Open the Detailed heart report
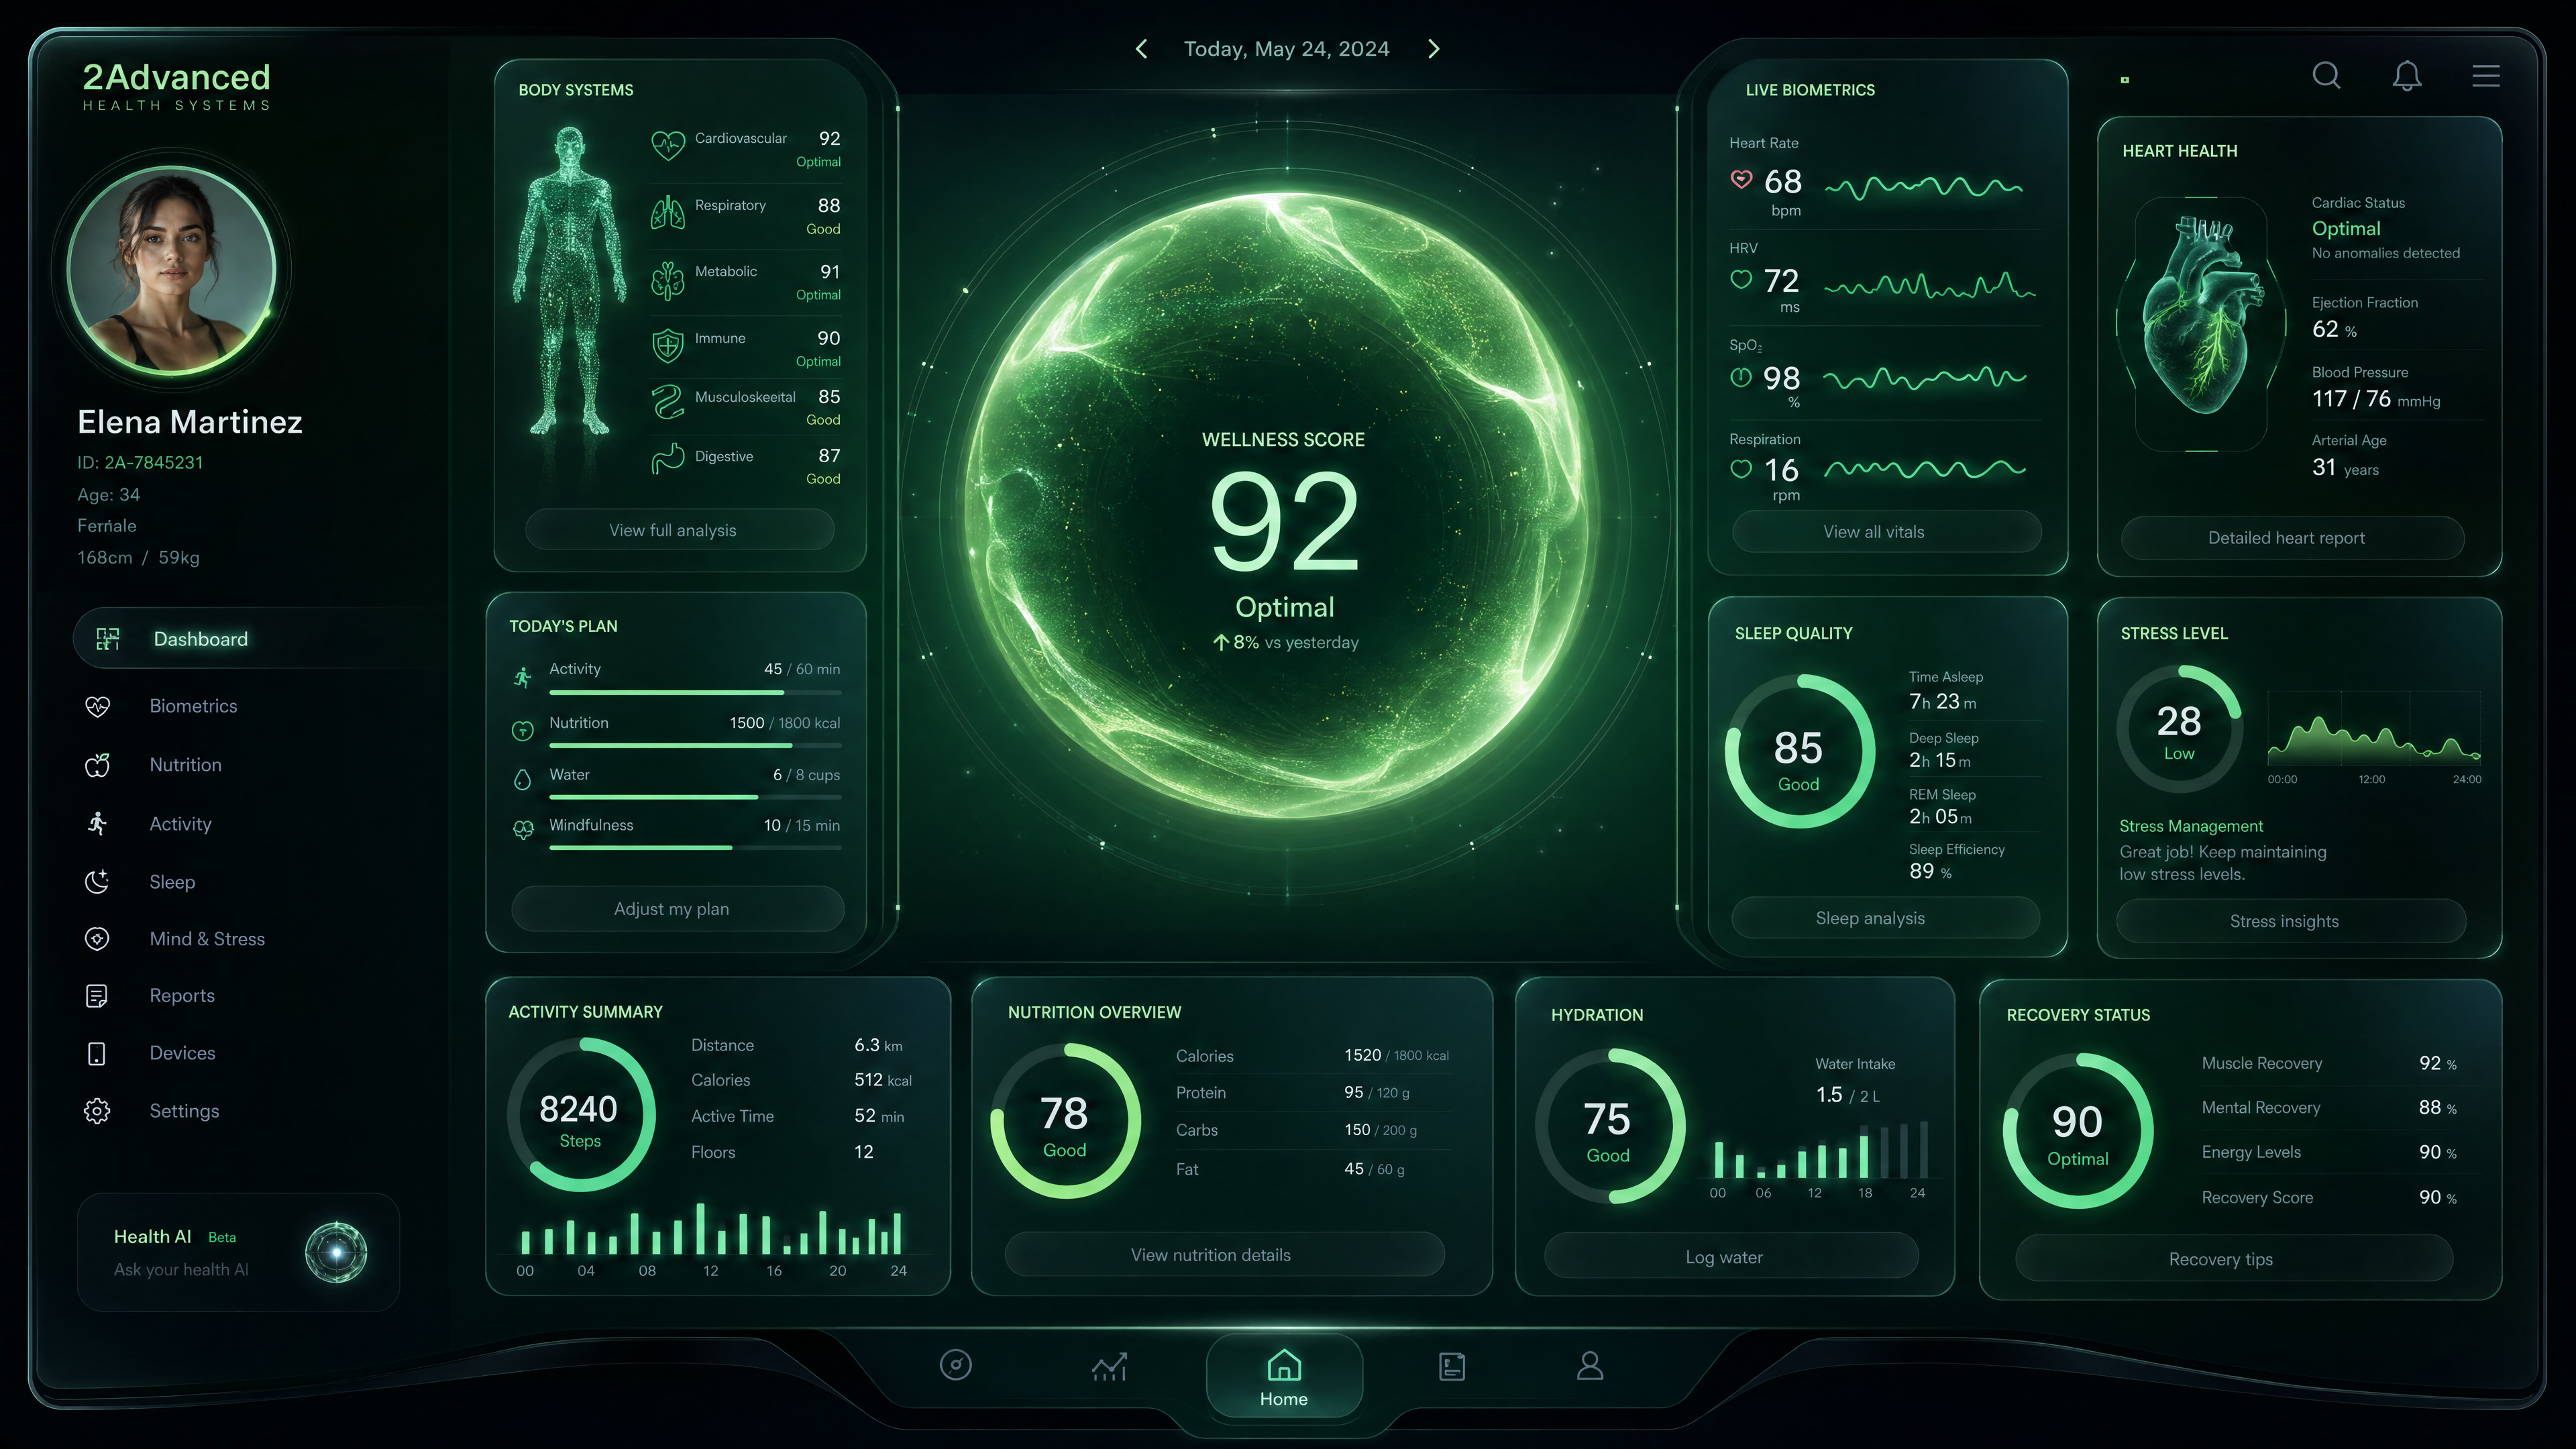2576x1449 pixels. [x=2292, y=538]
